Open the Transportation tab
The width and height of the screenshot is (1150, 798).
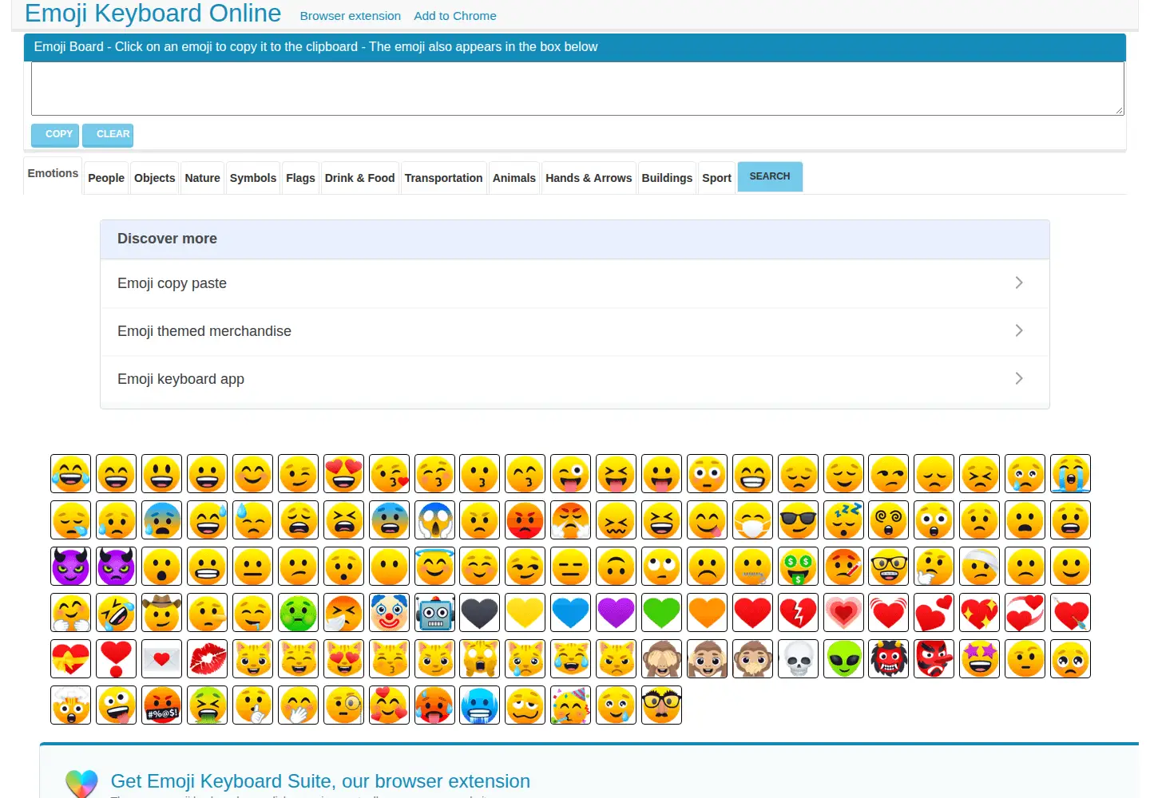click(444, 178)
